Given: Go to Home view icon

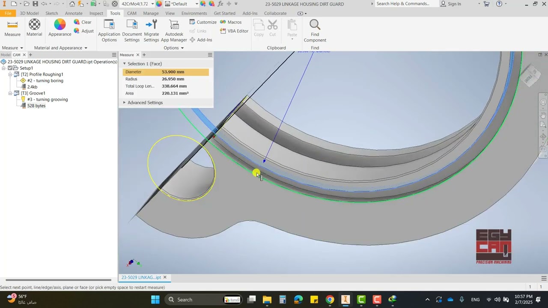Looking at the screenshot, I should [x=72, y=4].
